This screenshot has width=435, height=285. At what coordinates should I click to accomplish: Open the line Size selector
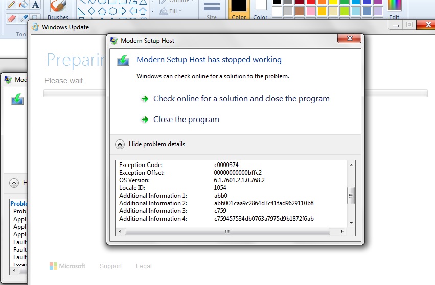point(212,10)
